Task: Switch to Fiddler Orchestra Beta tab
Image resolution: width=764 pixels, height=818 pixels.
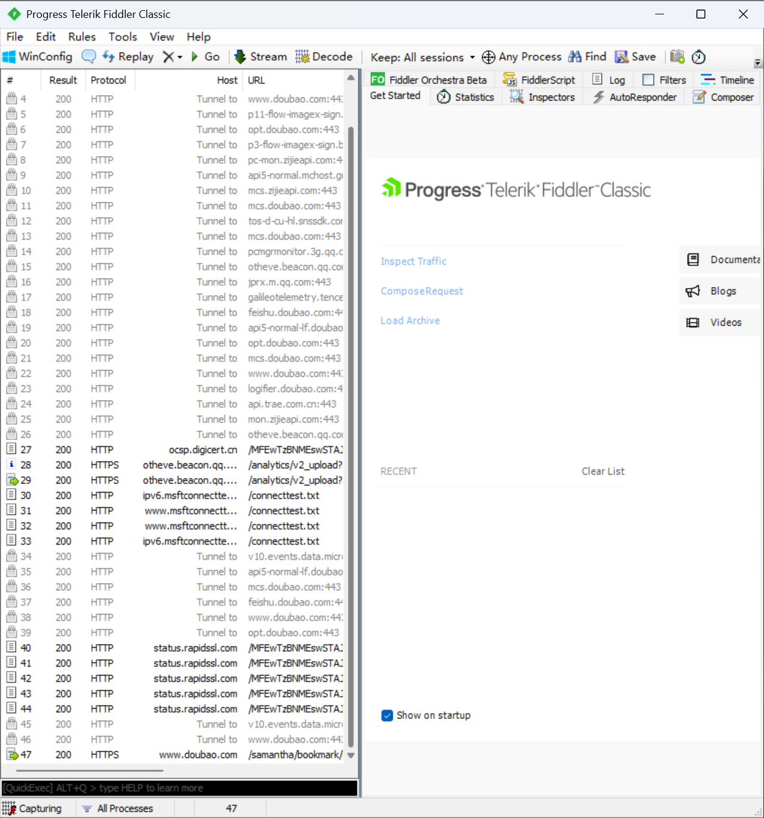Action: [x=428, y=80]
